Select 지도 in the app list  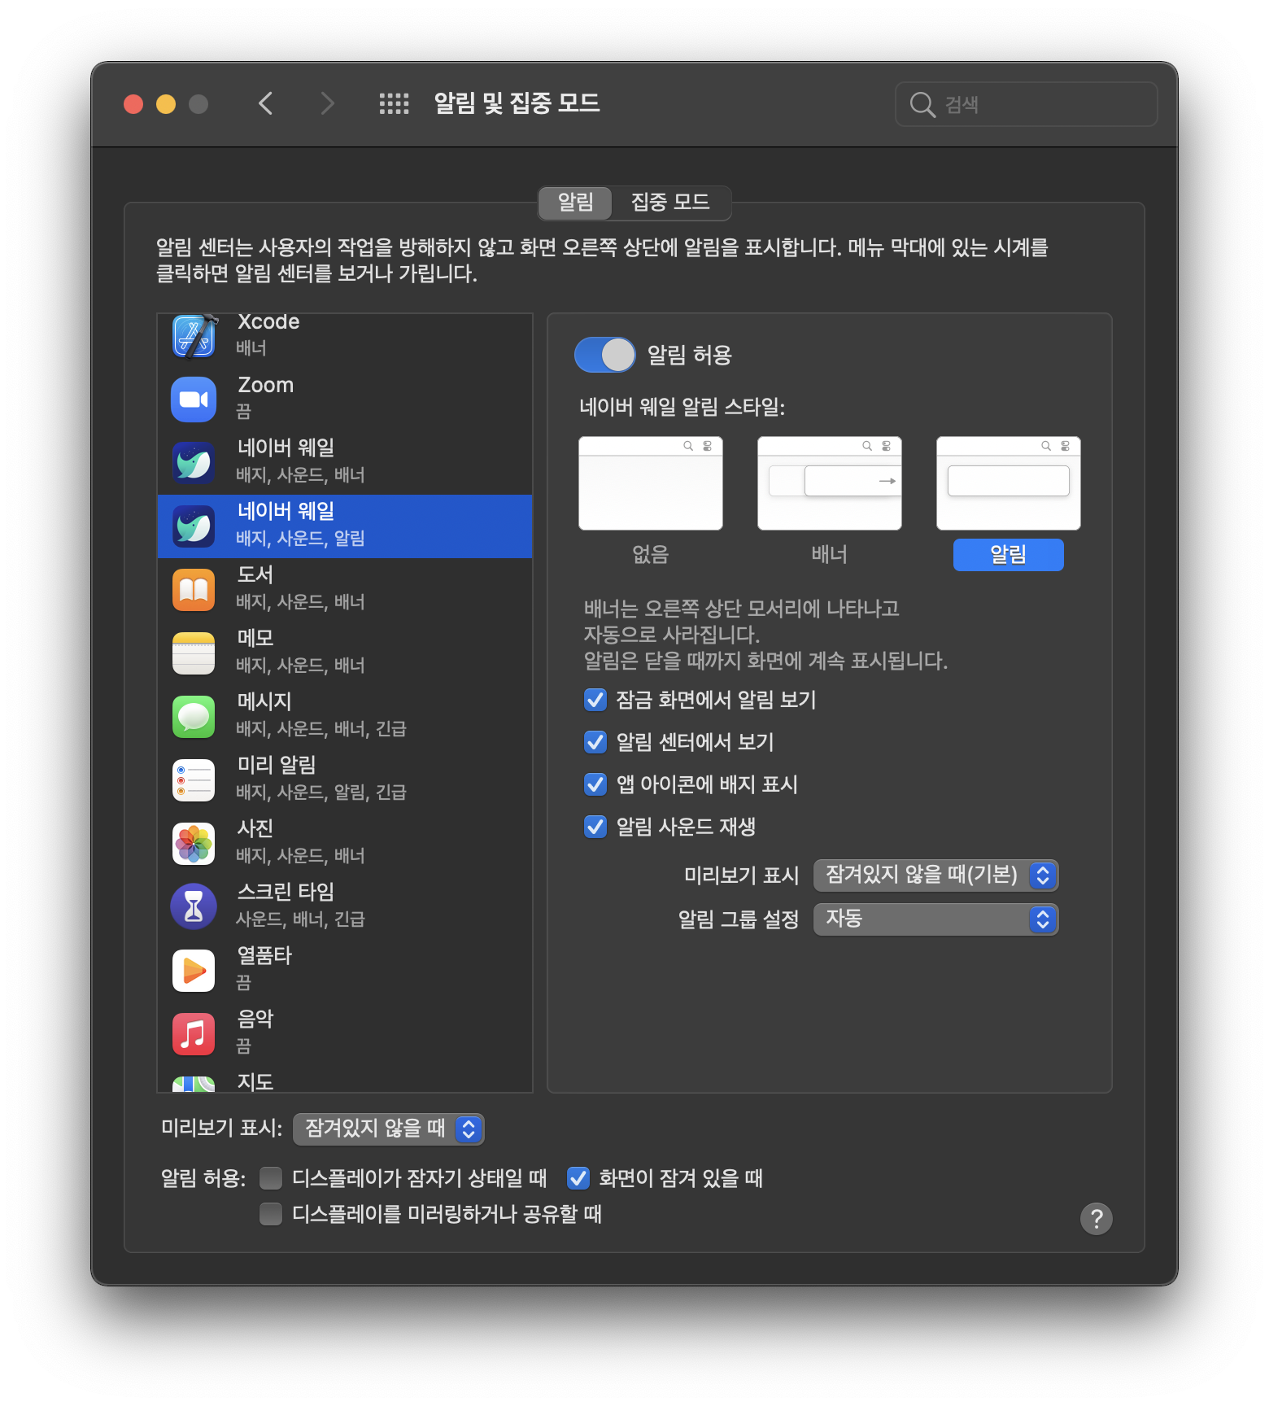(x=345, y=1080)
